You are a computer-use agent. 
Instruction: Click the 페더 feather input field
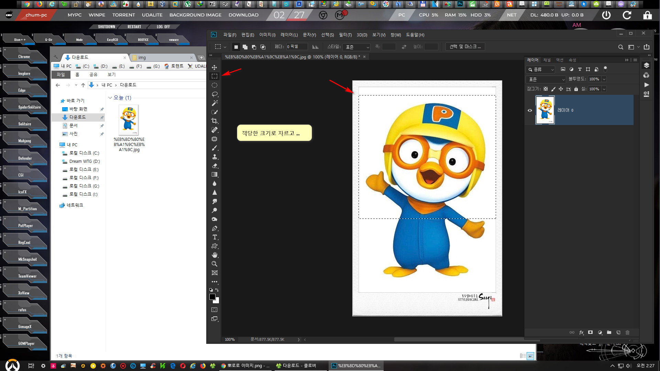pyautogui.click(x=298, y=47)
